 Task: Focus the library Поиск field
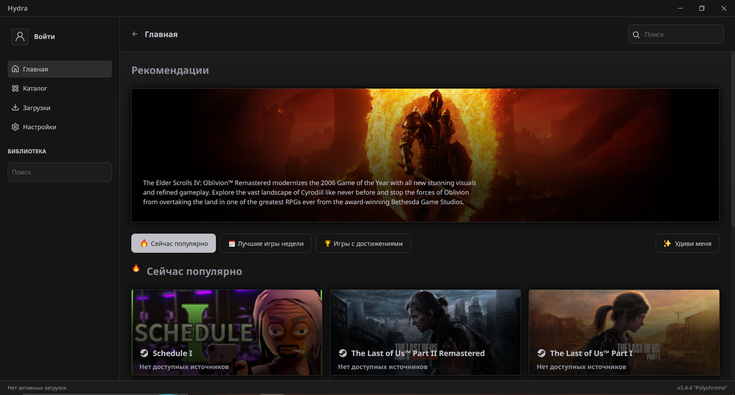tap(59, 172)
